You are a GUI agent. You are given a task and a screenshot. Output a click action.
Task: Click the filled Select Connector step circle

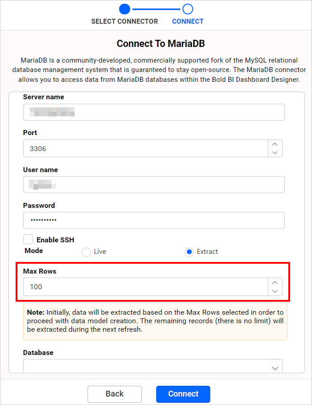(x=125, y=9)
